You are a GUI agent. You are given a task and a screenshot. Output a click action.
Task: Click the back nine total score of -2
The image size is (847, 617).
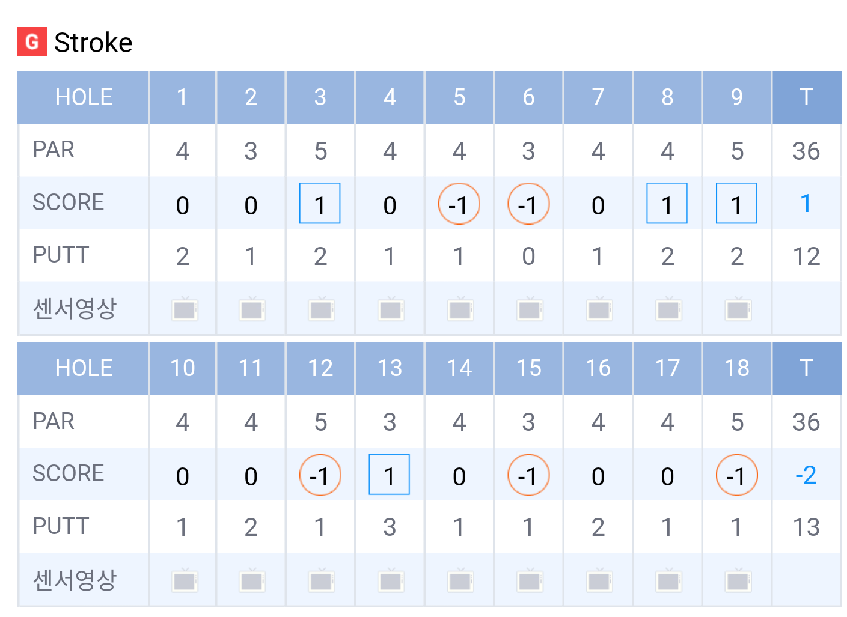[806, 475]
